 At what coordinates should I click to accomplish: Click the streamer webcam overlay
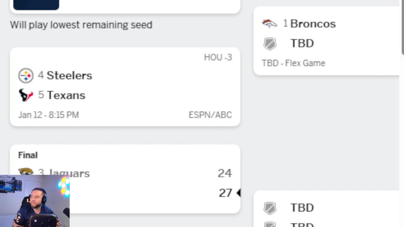[x=35, y=201]
